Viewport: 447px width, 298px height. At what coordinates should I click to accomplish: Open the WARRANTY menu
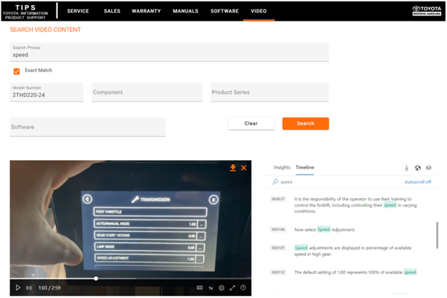146,11
